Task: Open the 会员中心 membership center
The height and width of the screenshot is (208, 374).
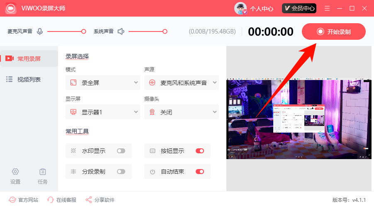Action: point(299,8)
